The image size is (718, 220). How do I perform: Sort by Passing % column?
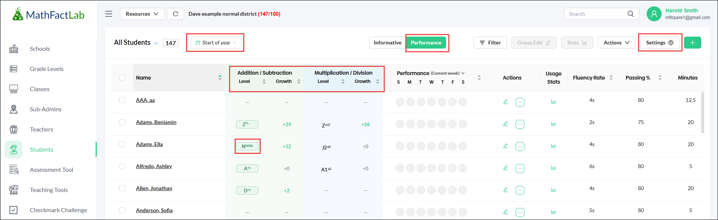pos(660,78)
